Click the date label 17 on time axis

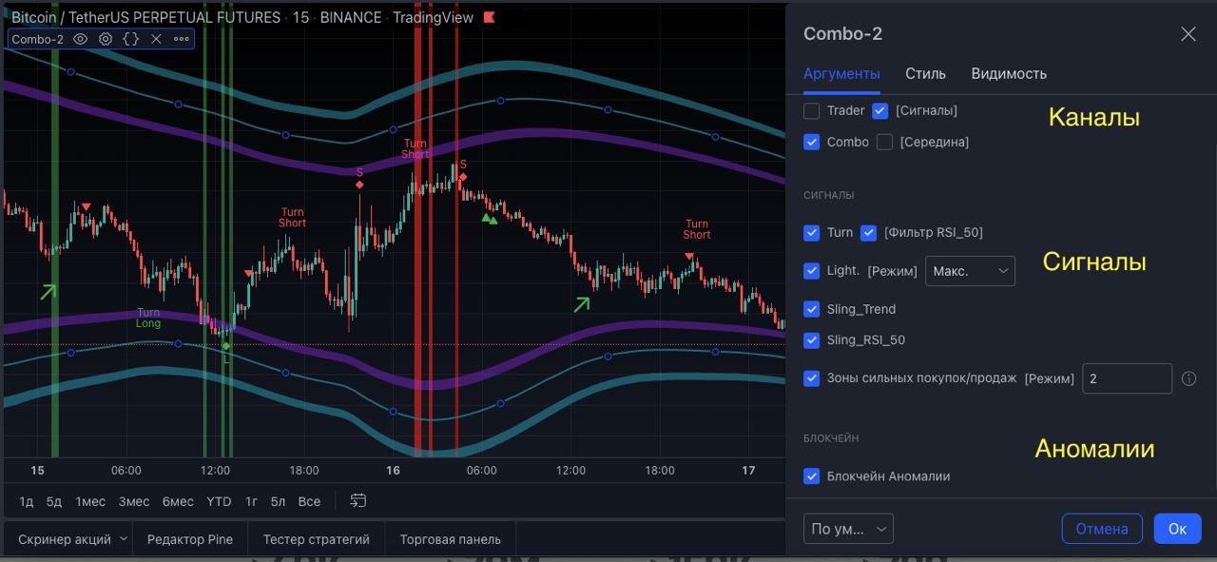pos(748,471)
